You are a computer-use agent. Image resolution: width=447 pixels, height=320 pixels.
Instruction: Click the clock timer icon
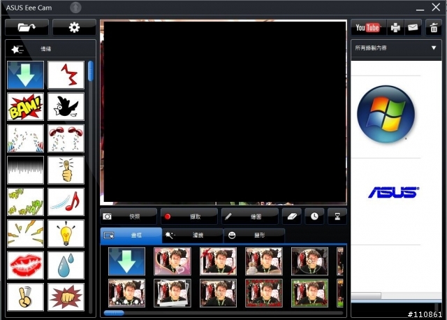(314, 217)
